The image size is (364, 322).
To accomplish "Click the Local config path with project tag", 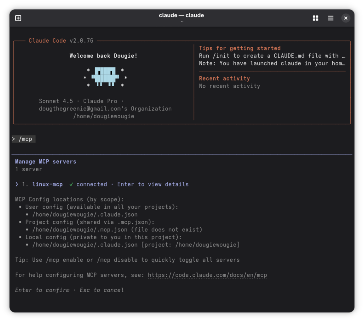I will pos(136,245).
